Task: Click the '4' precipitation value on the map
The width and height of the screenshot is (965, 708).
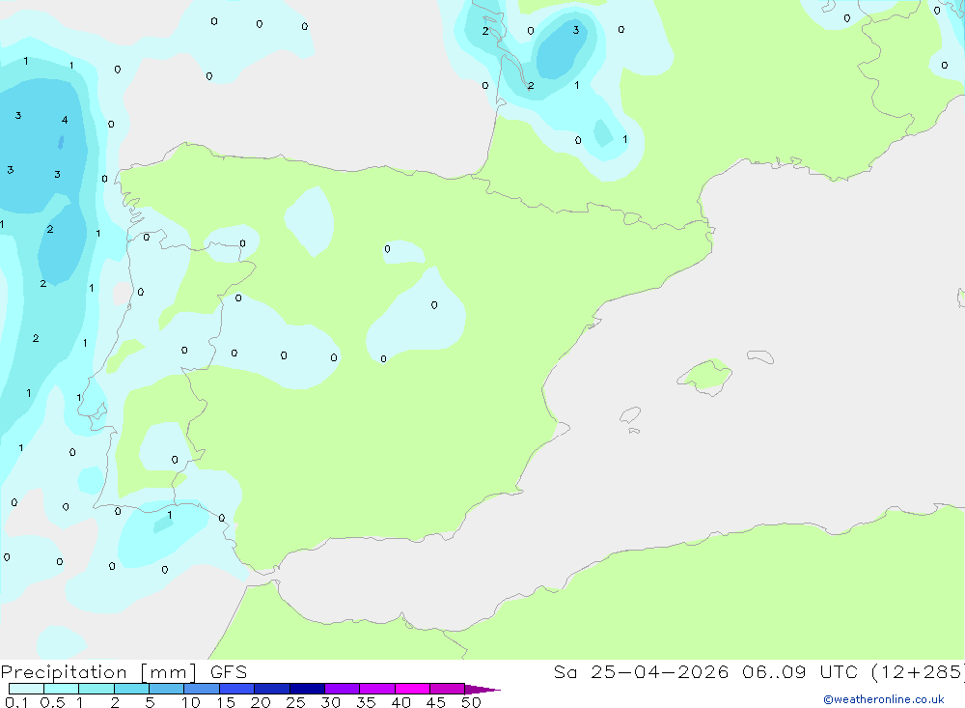Action: click(x=65, y=120)
